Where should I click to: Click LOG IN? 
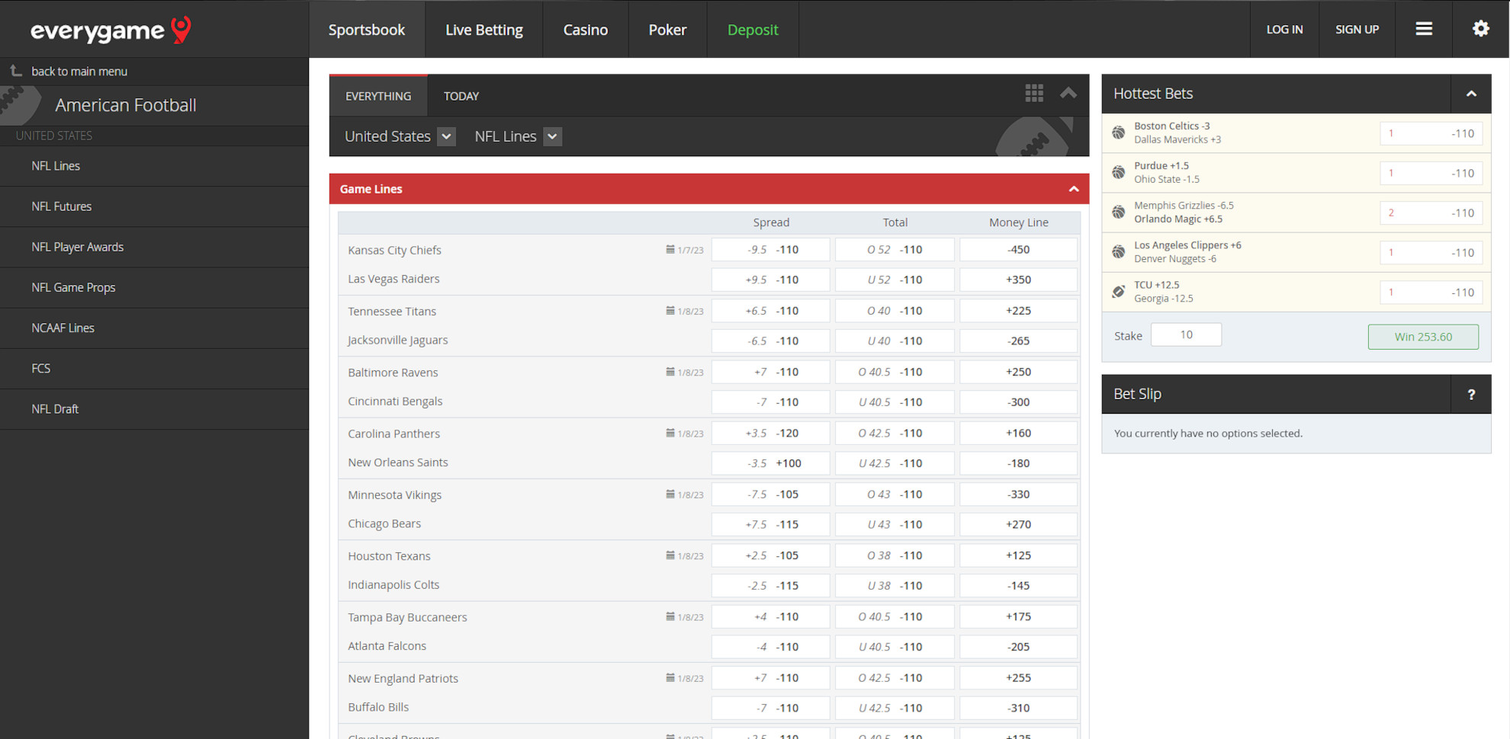pos(1285,29)
